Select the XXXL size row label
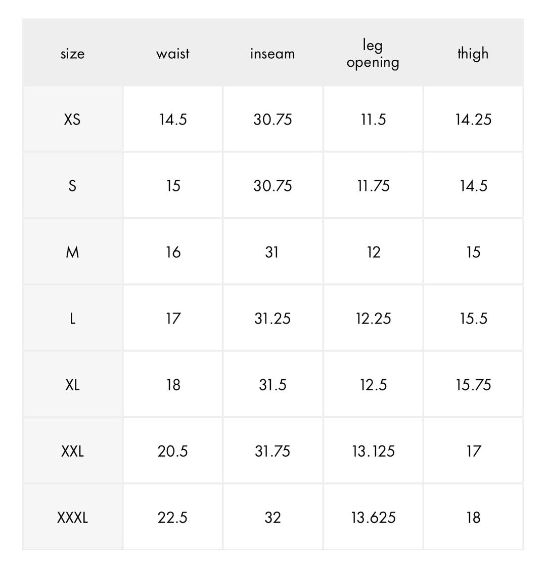Viewport: 546px width, 566px height. tap(72, 517)
